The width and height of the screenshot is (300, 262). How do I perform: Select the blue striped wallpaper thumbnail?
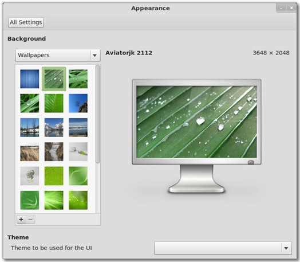tap(30, 79)
